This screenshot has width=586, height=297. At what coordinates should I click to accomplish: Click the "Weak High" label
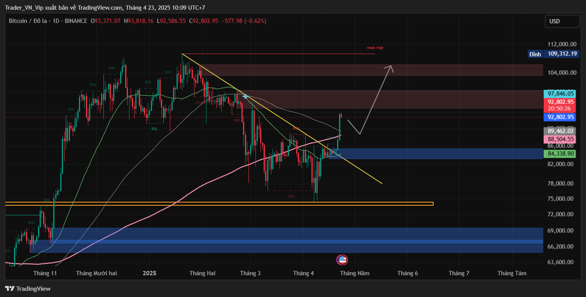click(375, 48)
